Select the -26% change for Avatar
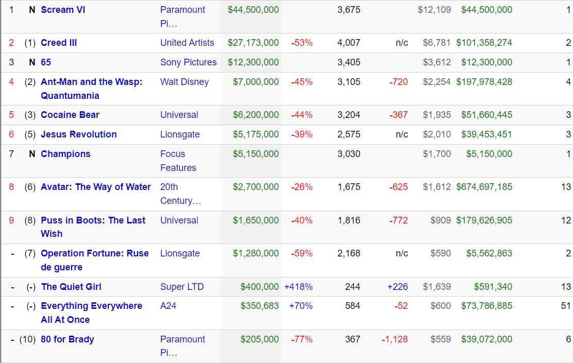This screenshot has height=363, width=573. click(302, 187)
